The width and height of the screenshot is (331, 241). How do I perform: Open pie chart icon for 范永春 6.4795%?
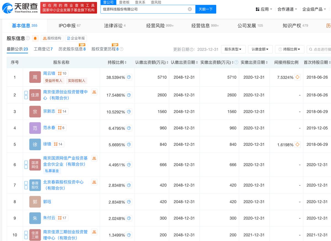point(129,128)
